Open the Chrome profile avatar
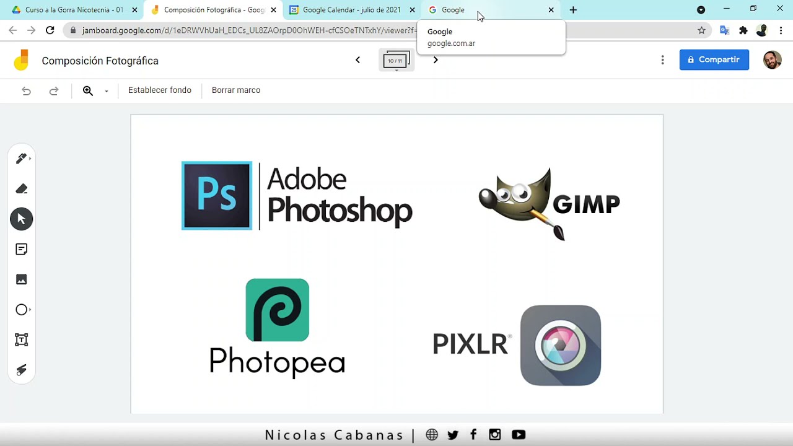This screenshot has height=446, width=793. pos(762,30)
